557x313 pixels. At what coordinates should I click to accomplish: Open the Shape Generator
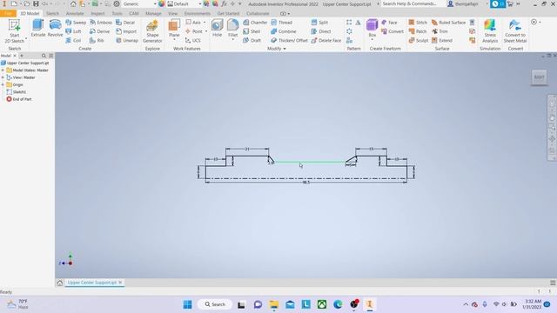[x=152, y=31]
